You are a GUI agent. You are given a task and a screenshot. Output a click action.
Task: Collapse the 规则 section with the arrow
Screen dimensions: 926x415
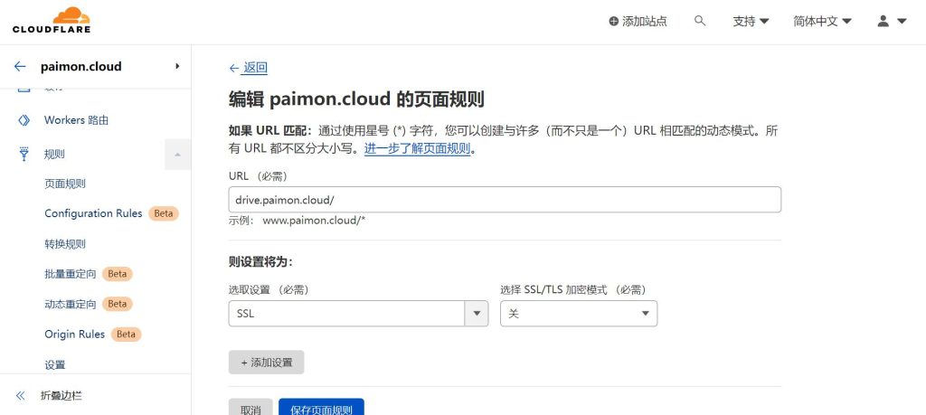coord(178,155)
